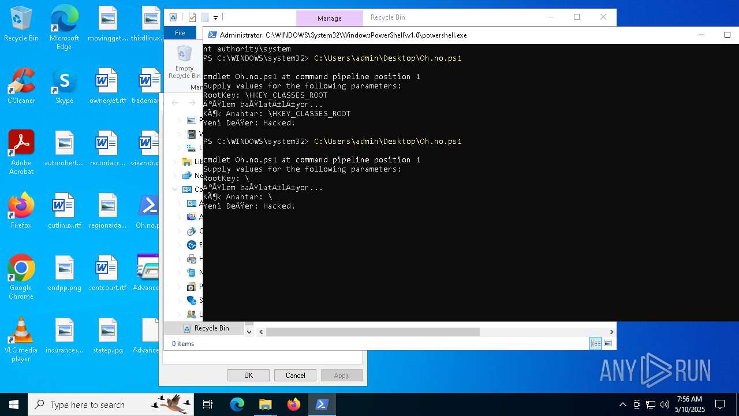Click the horizontal scrollbar right arrow
739x416 pixels.
click(x=611, y=332)
